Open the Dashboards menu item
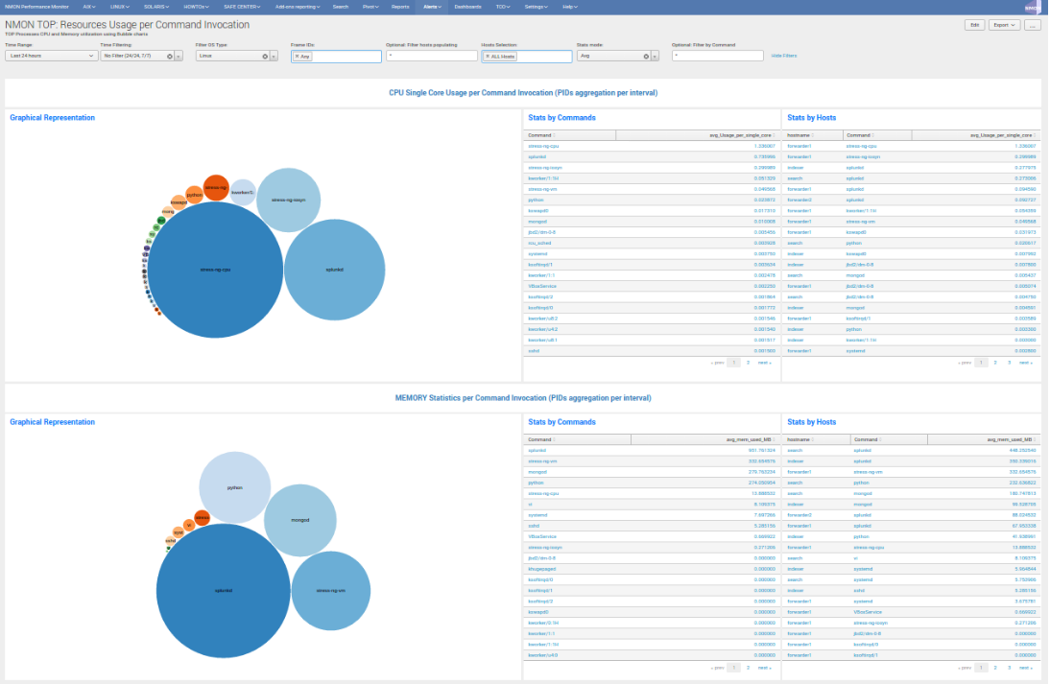This screenshot has width=1050, height=684. click(x=467, y=6)
